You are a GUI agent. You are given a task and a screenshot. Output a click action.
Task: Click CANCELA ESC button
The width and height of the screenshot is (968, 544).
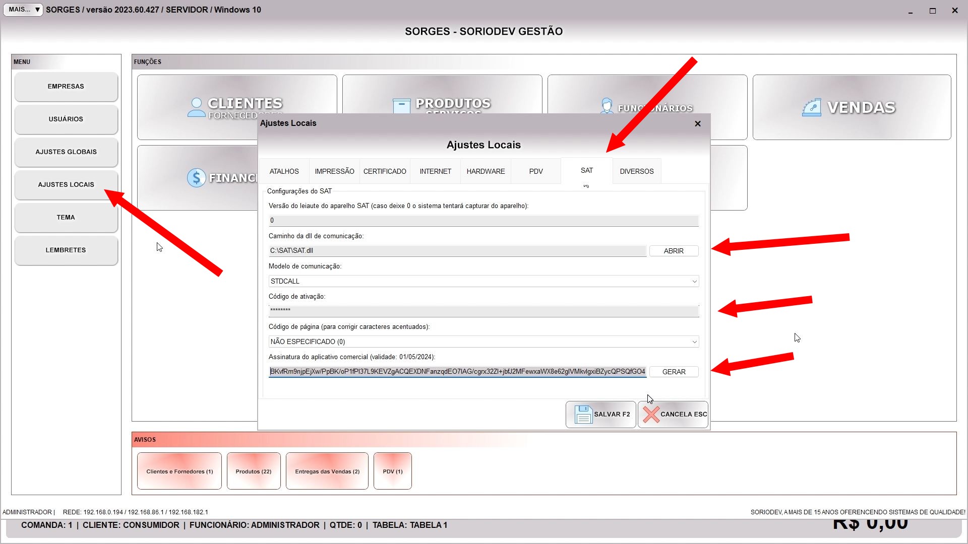click(x=673, y=415)
